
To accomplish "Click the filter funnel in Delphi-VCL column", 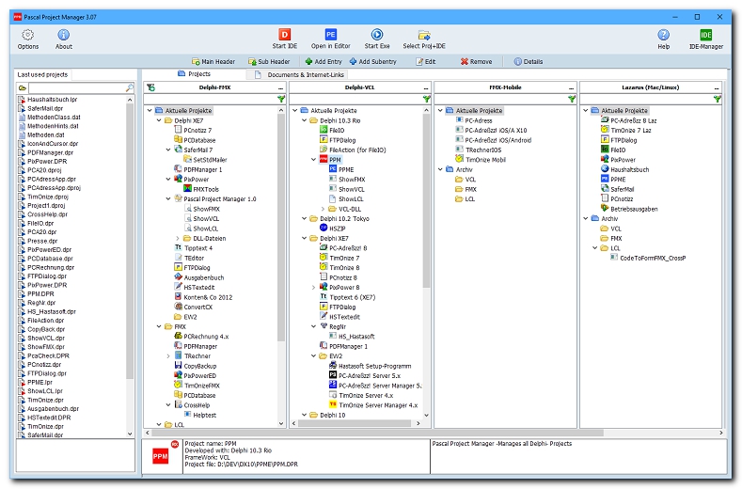I will [x=427, y=99].
